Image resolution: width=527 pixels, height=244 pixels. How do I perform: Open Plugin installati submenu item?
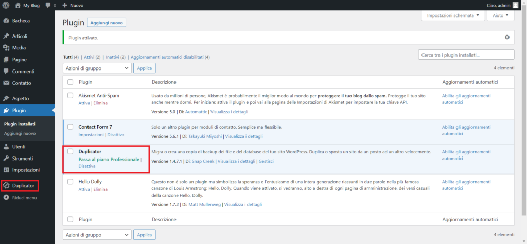pyautogui.click(x=20, y=124)
